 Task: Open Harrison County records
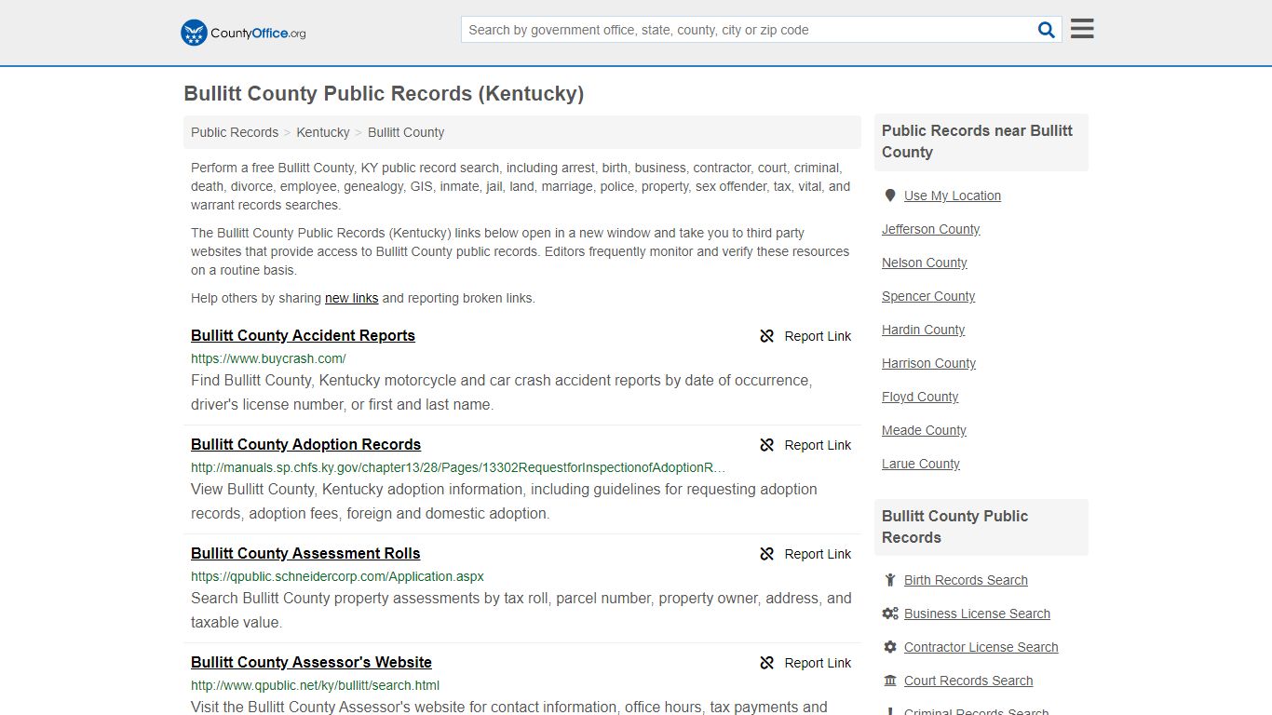pos(928,363)
